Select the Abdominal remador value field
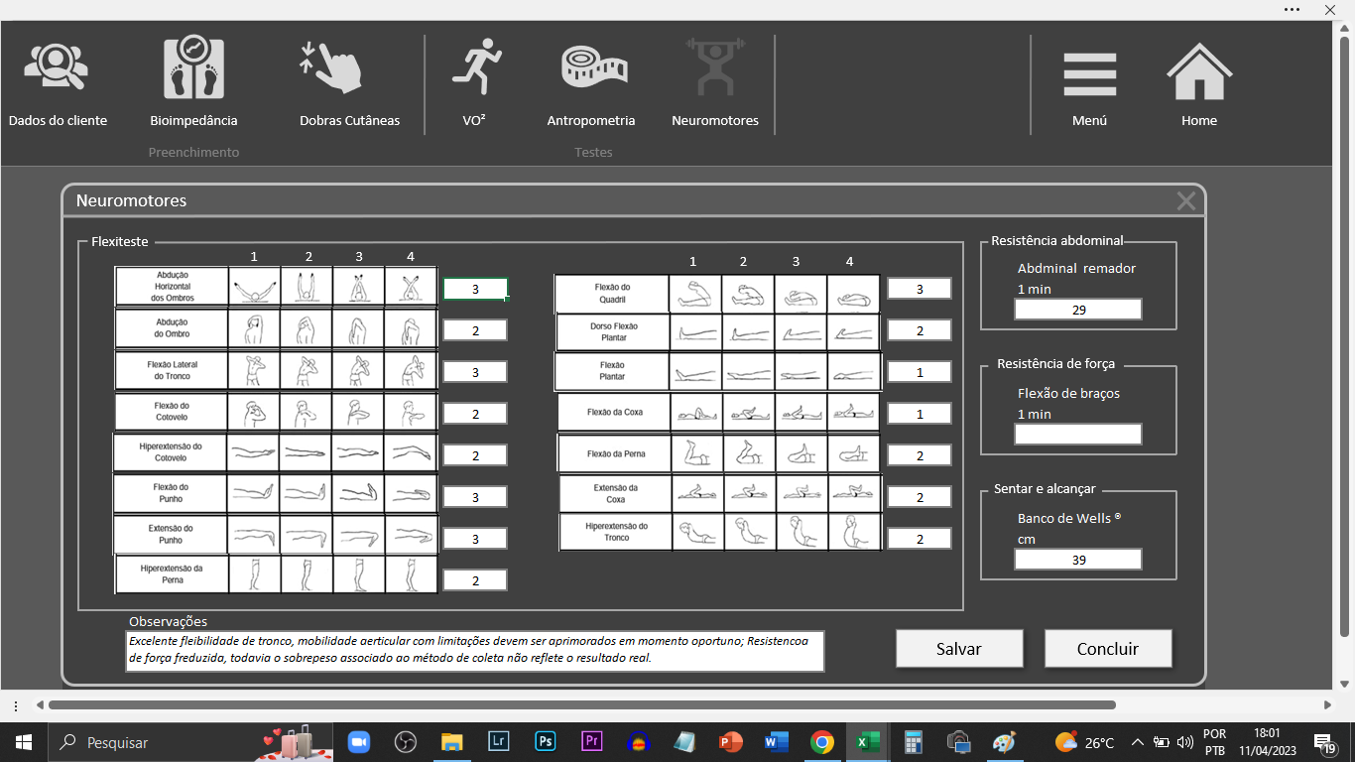 click(1077, 310)
